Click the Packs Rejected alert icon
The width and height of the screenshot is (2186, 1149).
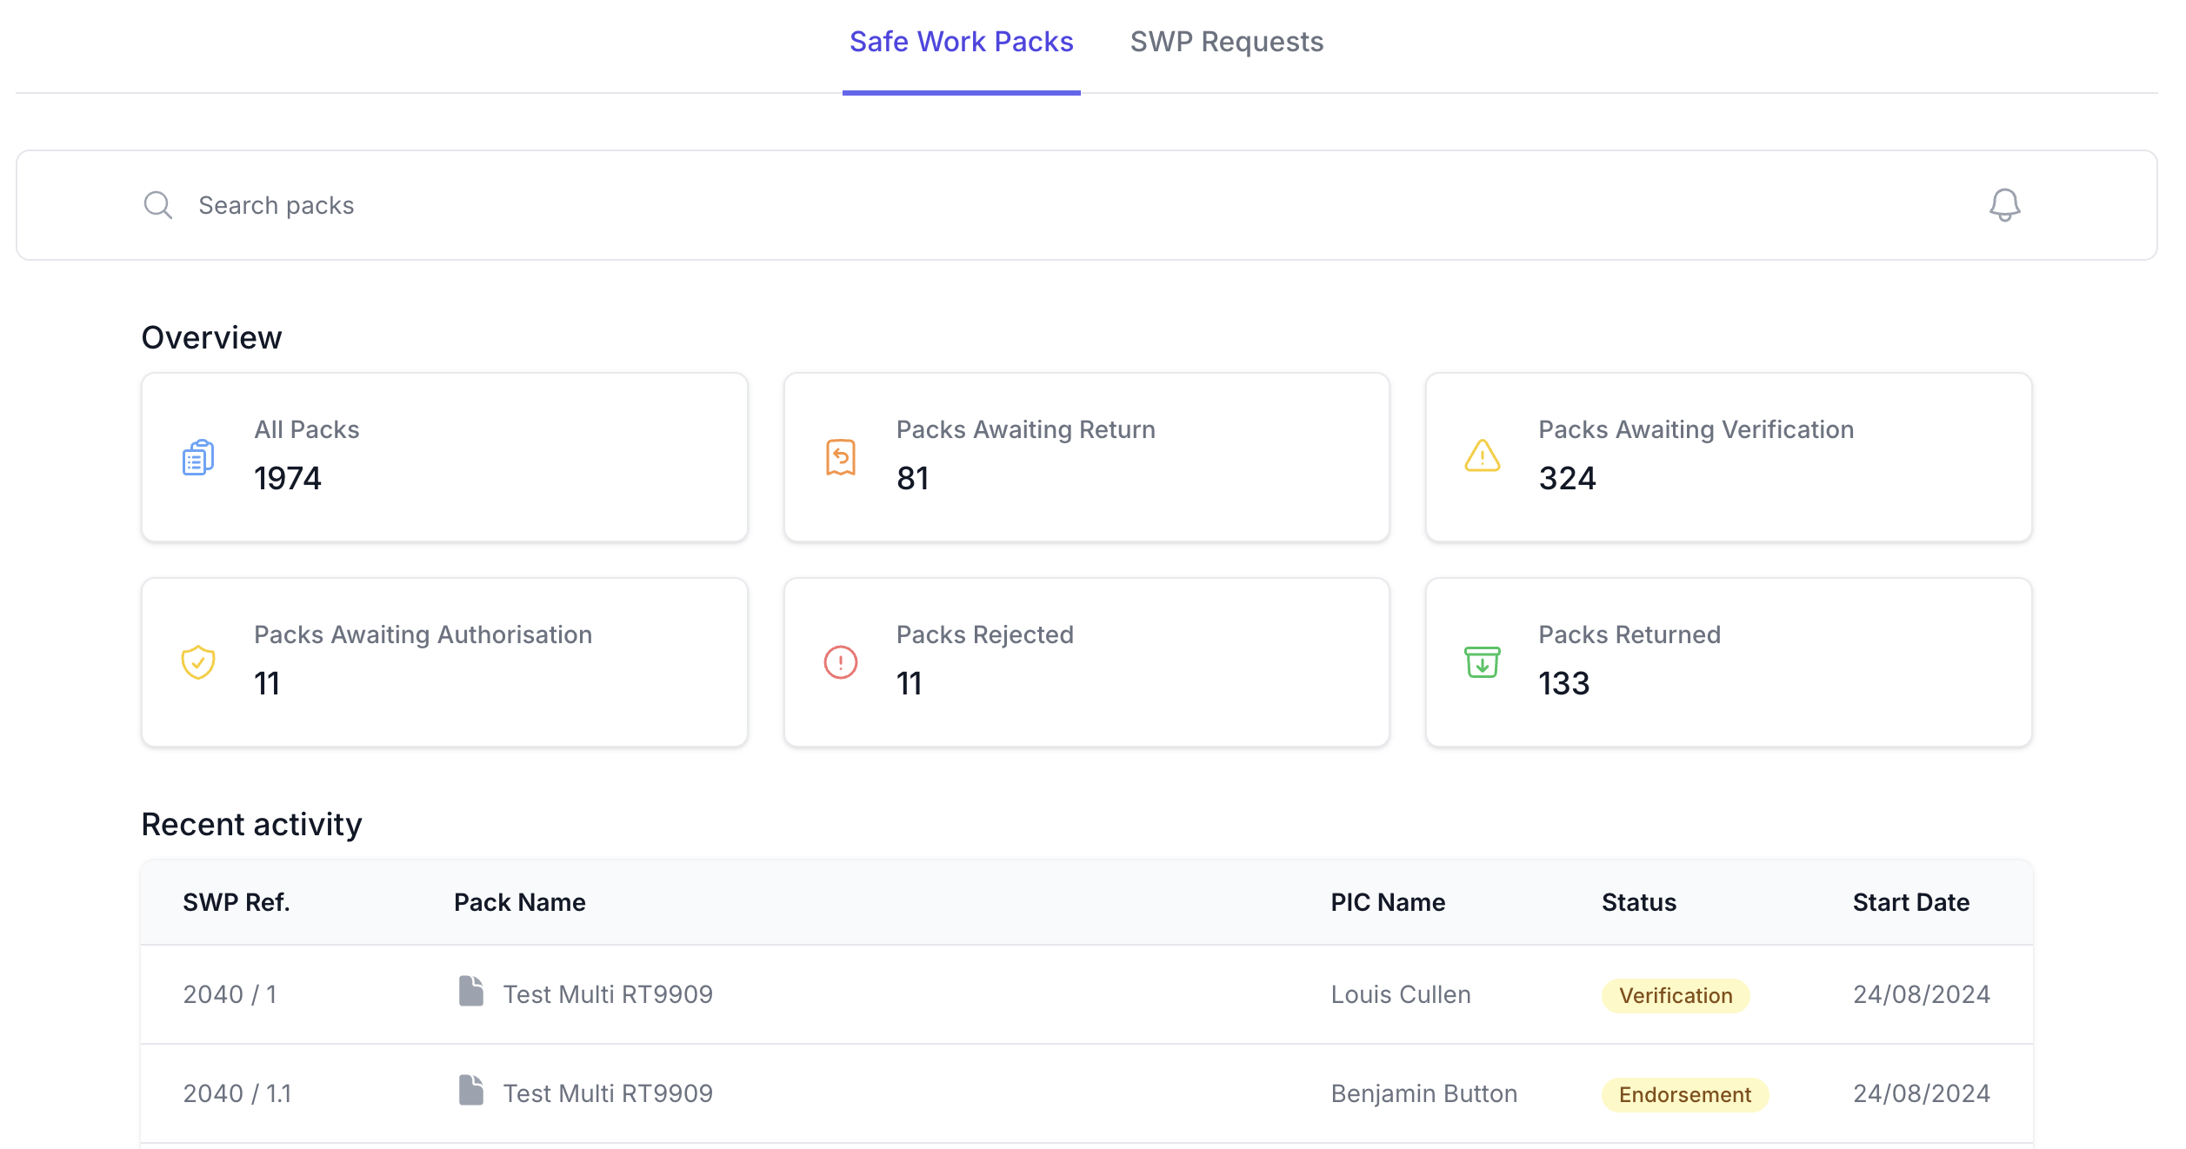840,662
